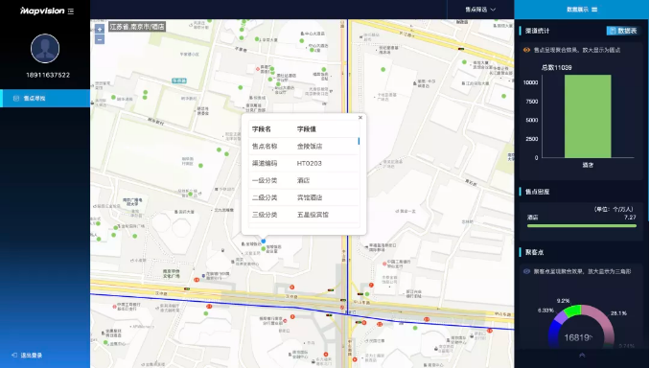Open the 售点筛选 dropdown
Image resolution: width=650 pixels, height=368 pixels.
(480, 10)
